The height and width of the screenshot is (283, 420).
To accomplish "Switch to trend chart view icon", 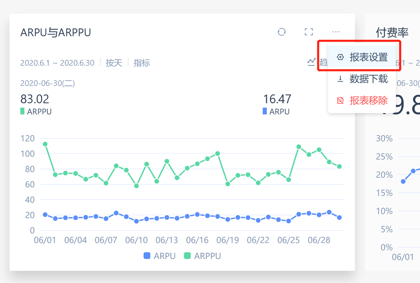I will tap(311, 62).
